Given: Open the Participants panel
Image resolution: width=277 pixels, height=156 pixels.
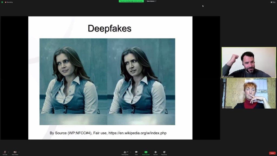Looking at the screenshot, I should 125,152.
